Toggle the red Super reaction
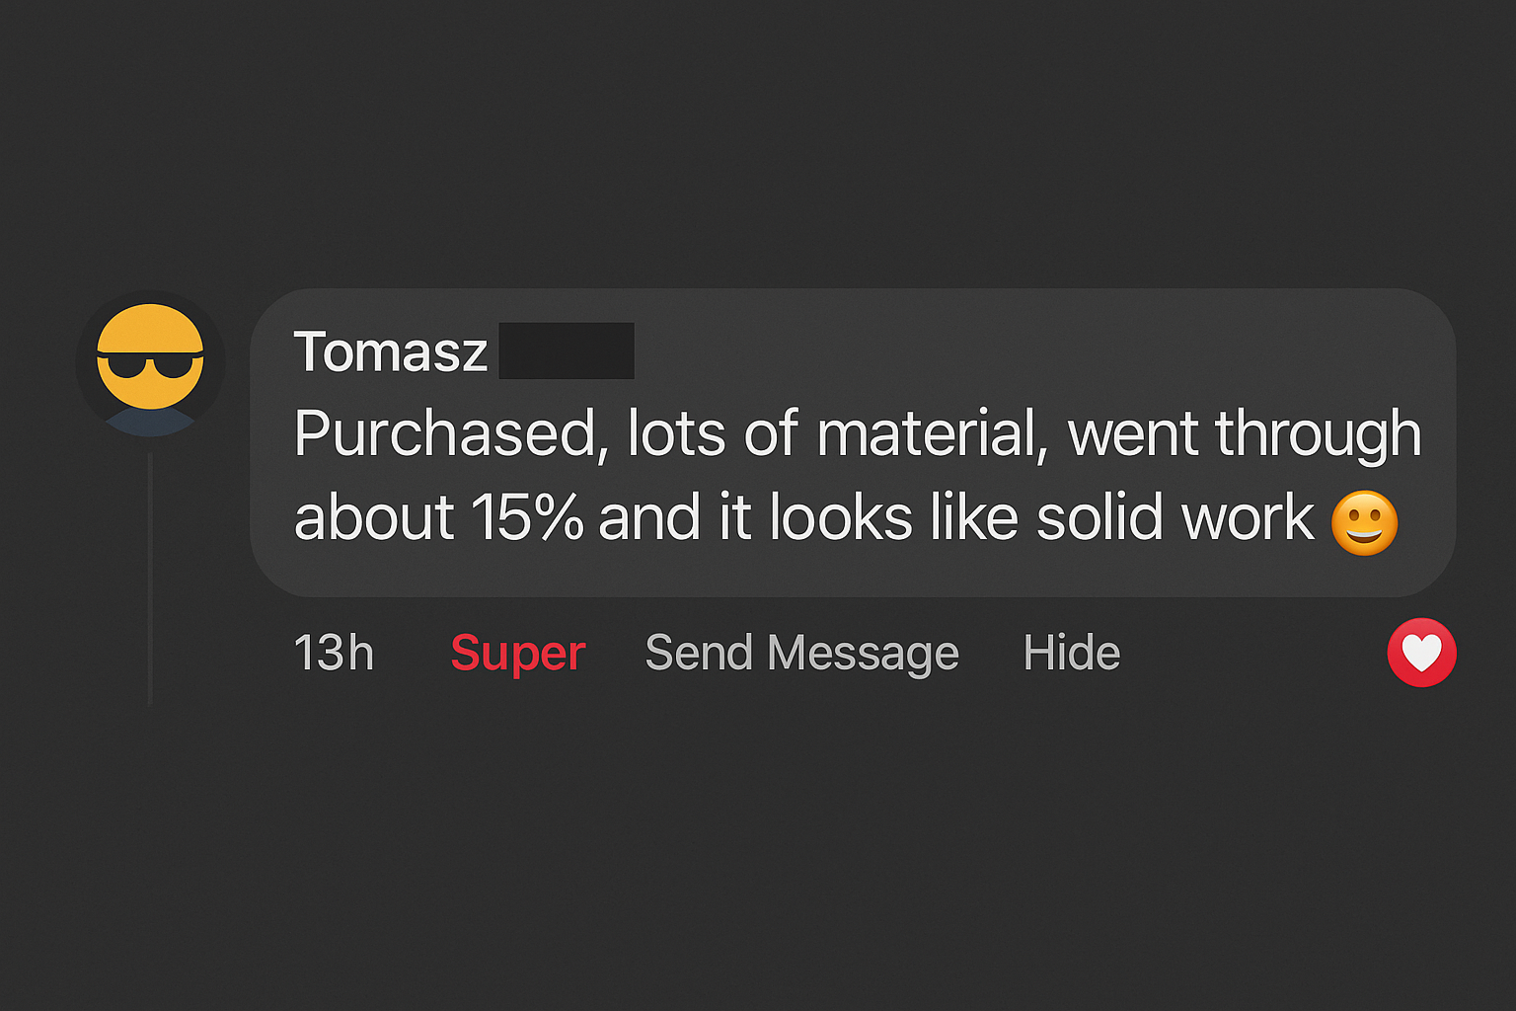Image resolution: width=1516 pixels, height=1011 pixels. (x=518, y=654)
